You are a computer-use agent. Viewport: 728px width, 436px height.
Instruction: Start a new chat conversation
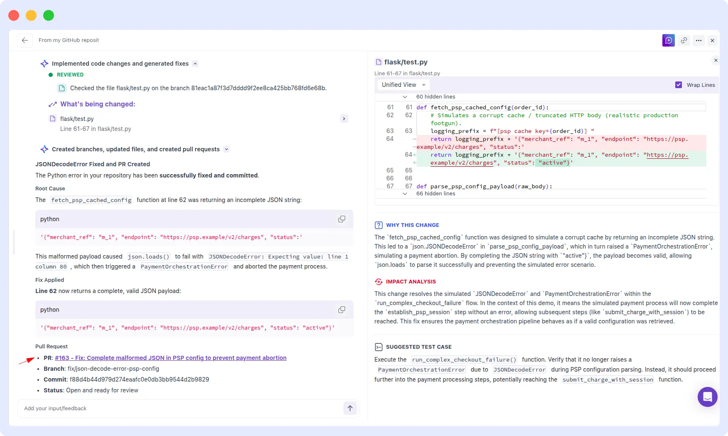pos(668,40)
